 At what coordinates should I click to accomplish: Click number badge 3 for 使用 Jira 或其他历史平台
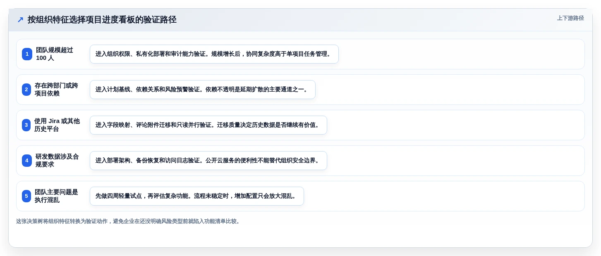(x=26, y=125)
